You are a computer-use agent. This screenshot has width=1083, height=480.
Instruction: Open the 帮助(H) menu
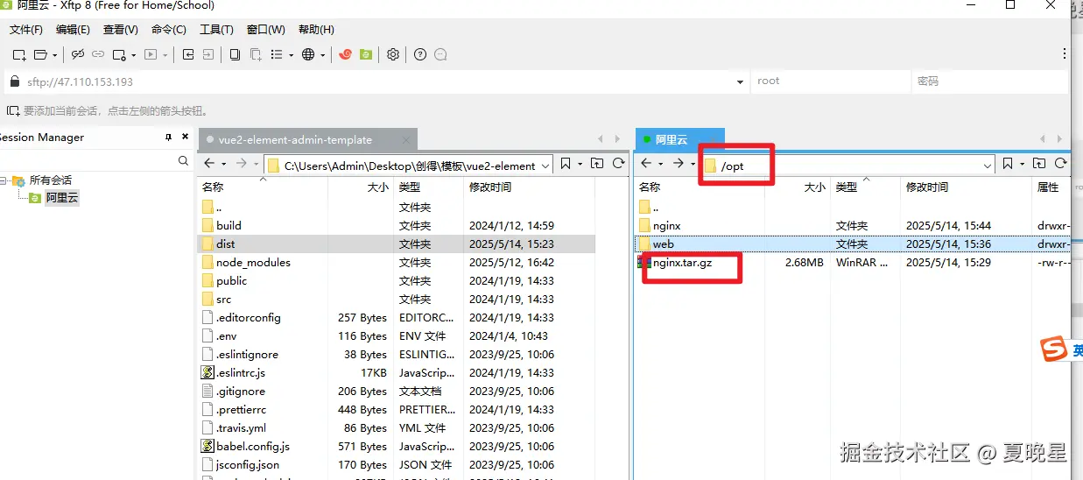(316, 30)
